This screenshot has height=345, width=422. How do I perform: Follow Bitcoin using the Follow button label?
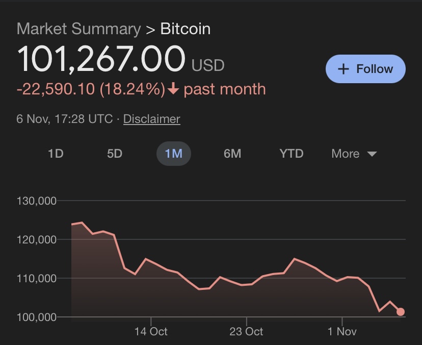pos(375,69)
